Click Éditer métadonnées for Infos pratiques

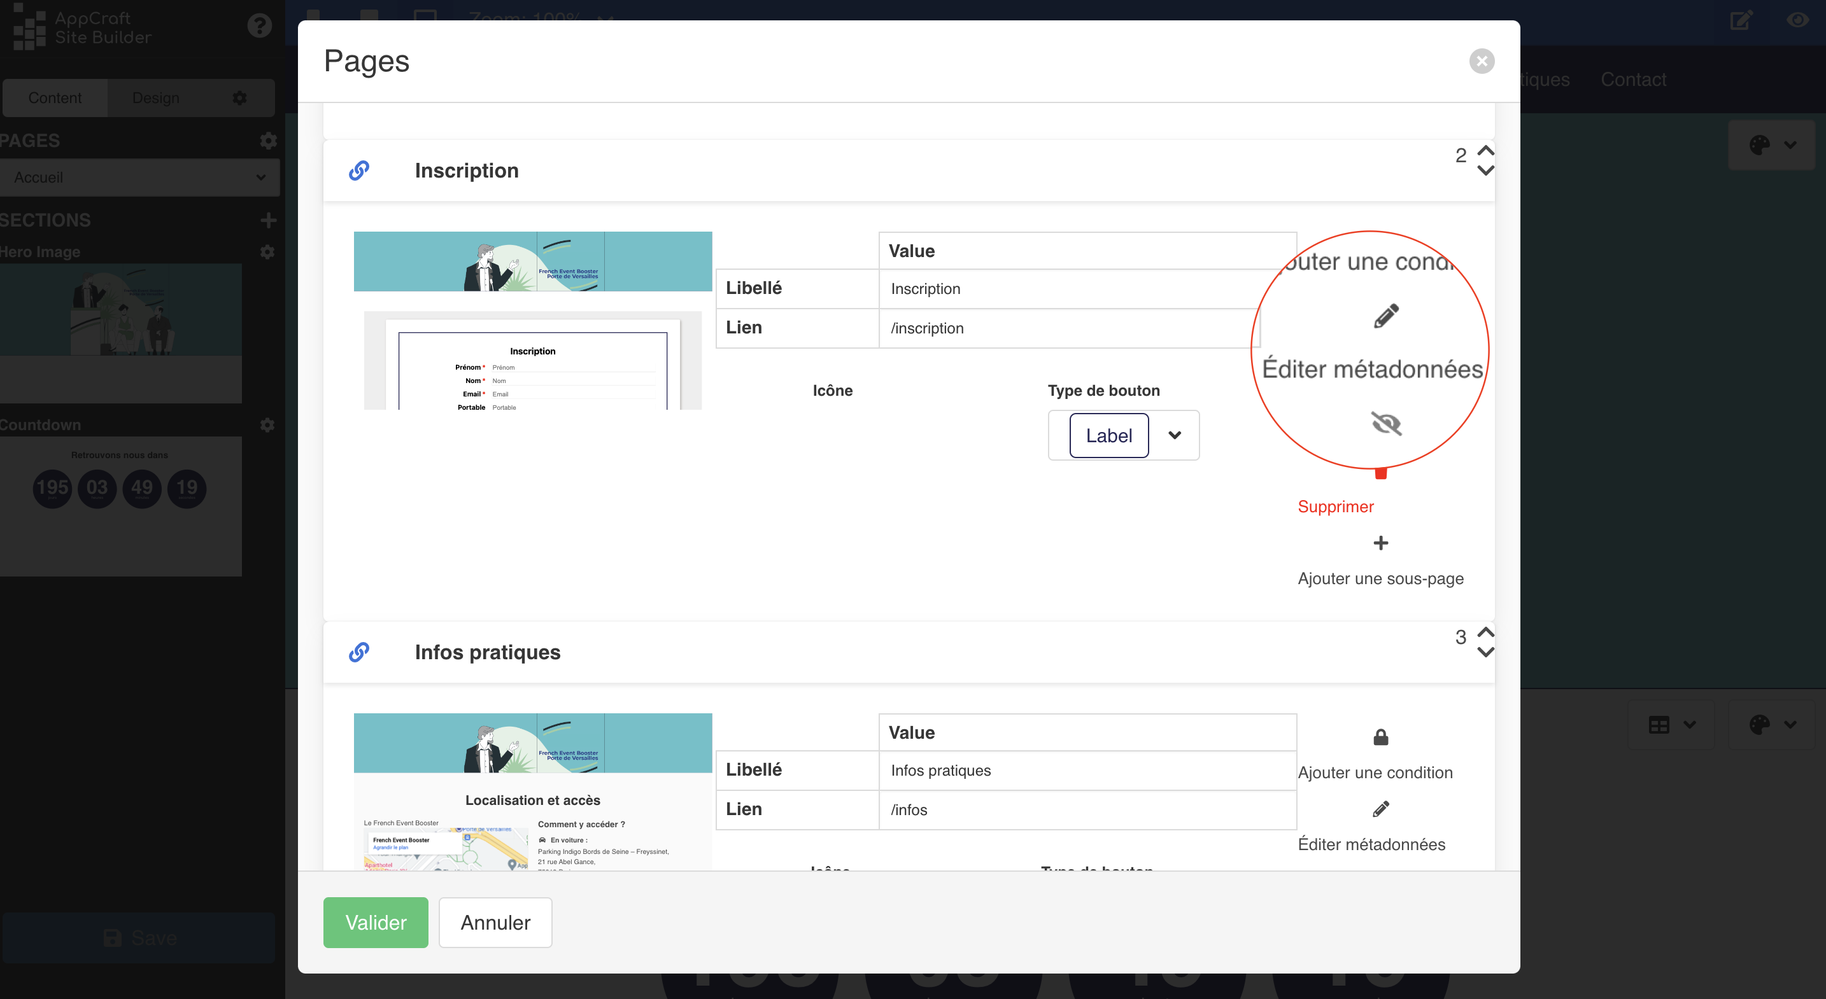pos(1371,844)
